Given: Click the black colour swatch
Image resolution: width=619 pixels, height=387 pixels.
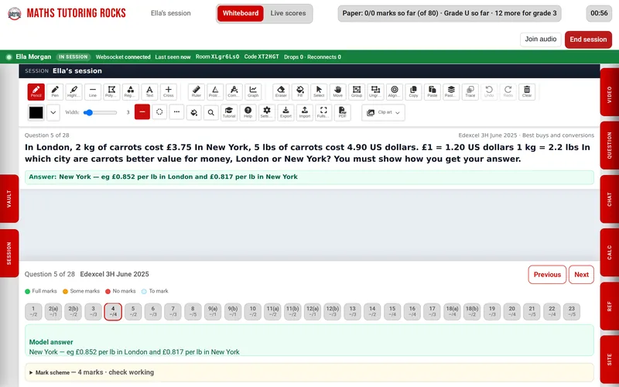Looking at the screenshot, I should point(36,112).
